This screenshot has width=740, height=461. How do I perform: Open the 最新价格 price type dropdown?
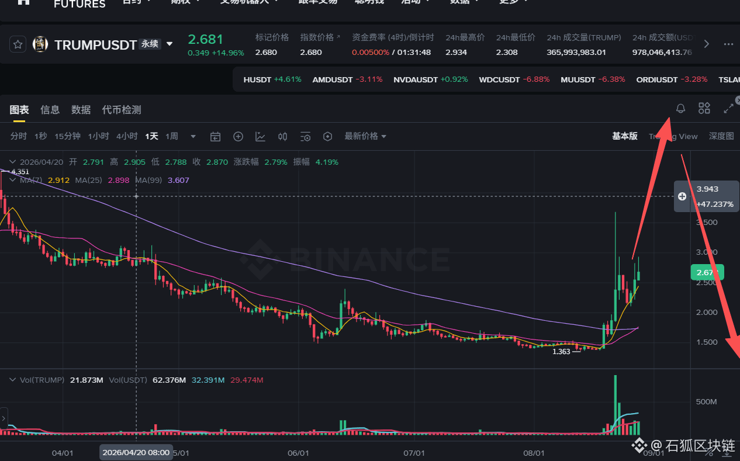pos(365,136)
